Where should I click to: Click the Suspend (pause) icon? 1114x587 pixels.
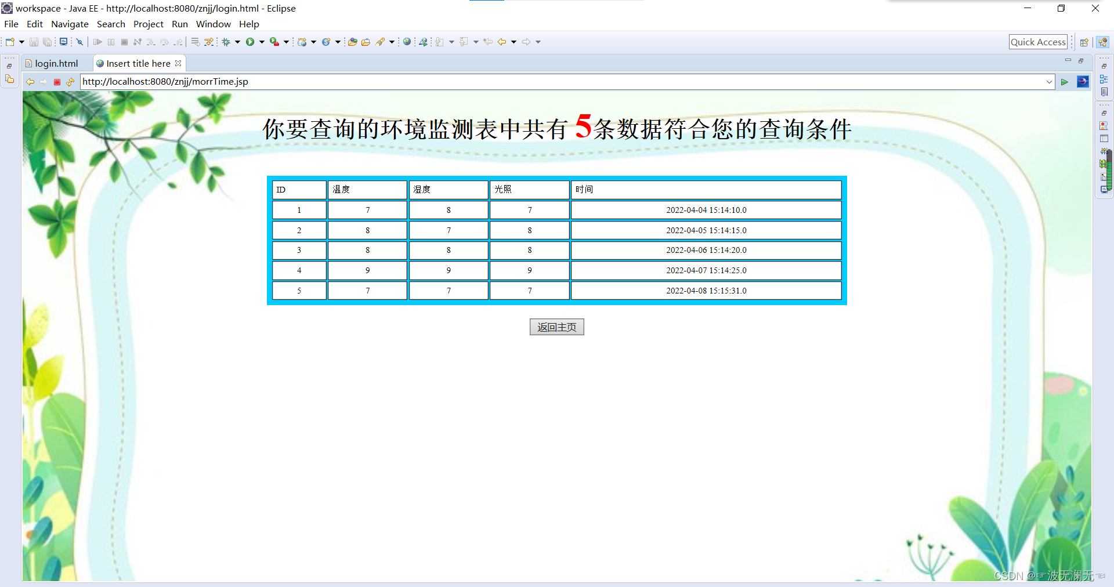pos(111,42)
